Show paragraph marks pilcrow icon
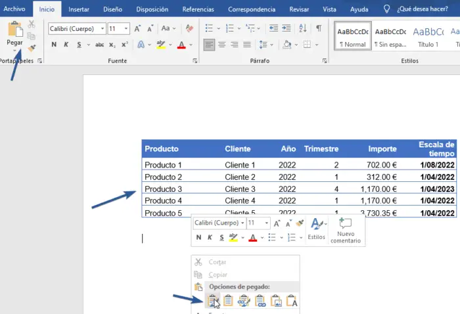The height and width of the screenshot is (314, 460). (x=319, y=28)
